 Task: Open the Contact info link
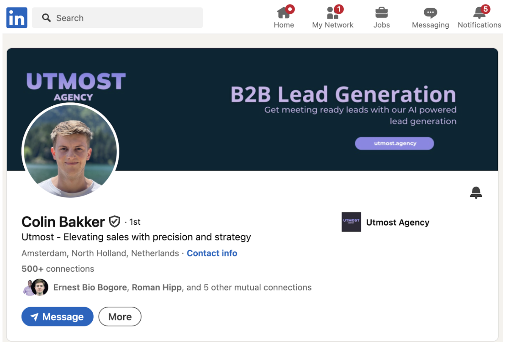point(212,253)
